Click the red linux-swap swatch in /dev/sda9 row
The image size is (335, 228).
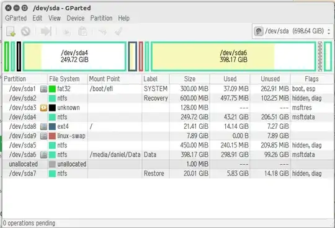(52, 136)
